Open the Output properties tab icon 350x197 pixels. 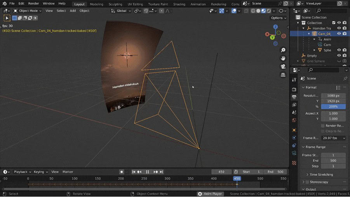294,97
